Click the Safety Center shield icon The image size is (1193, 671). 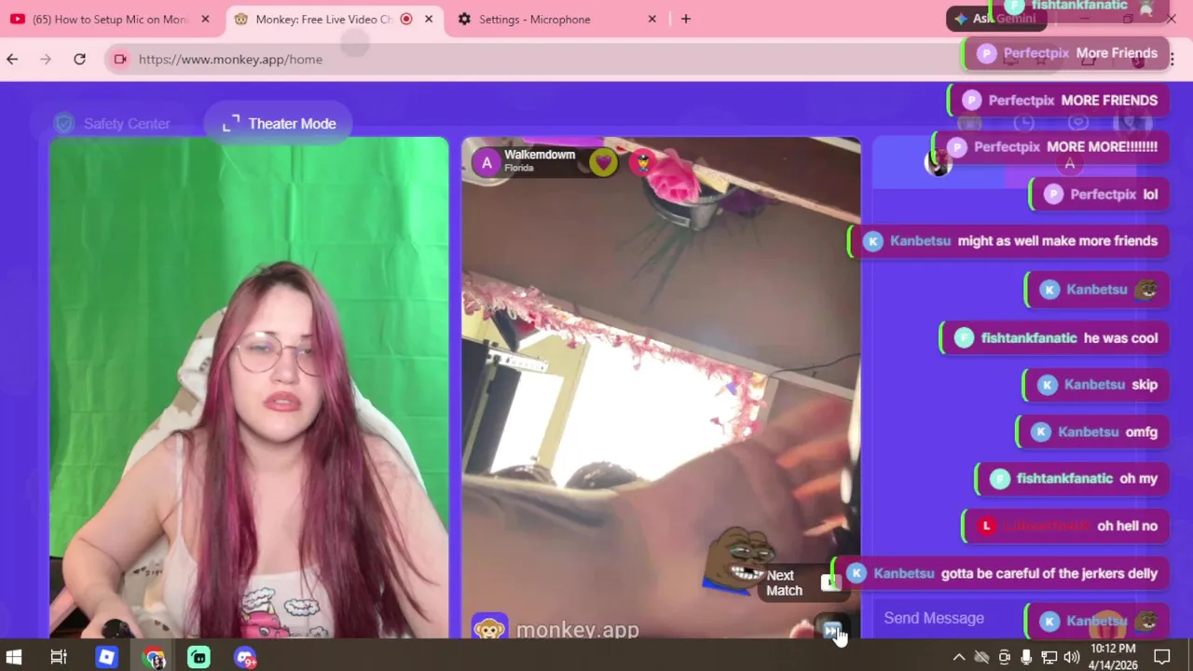pyautogui.click(x=63, y=123)
